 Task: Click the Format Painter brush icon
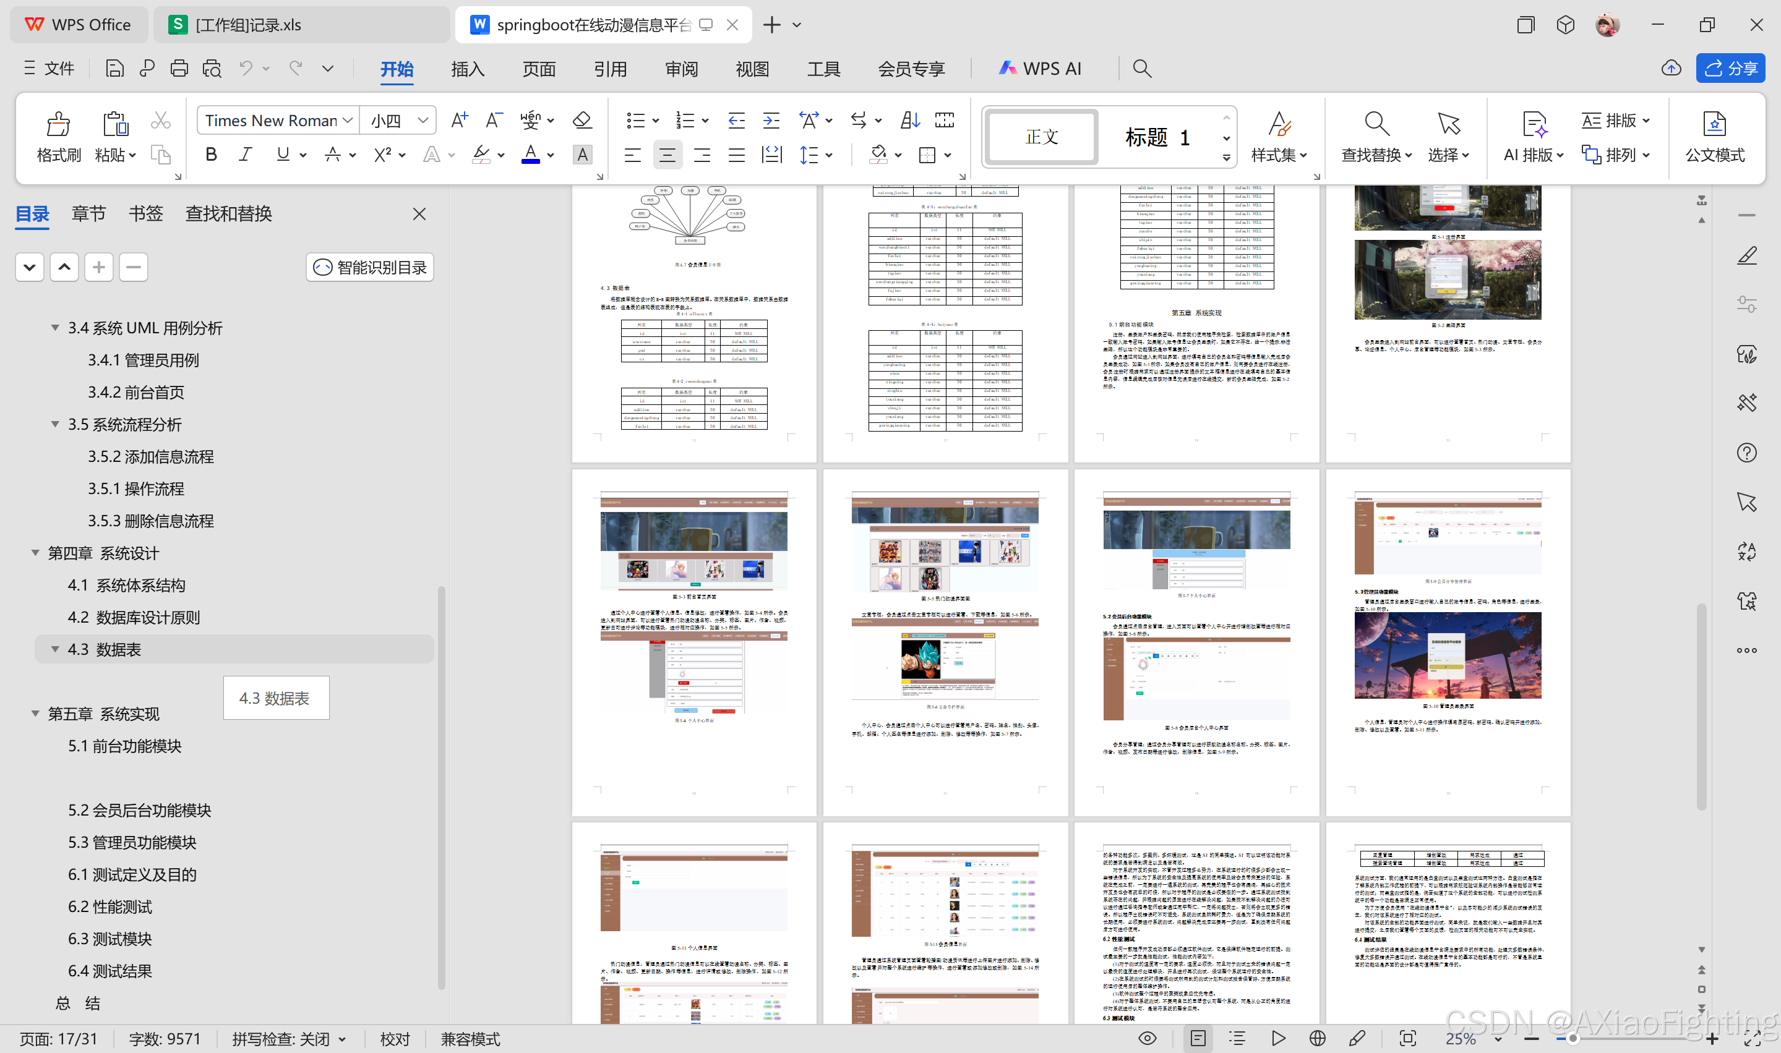[x=58, y=125]
